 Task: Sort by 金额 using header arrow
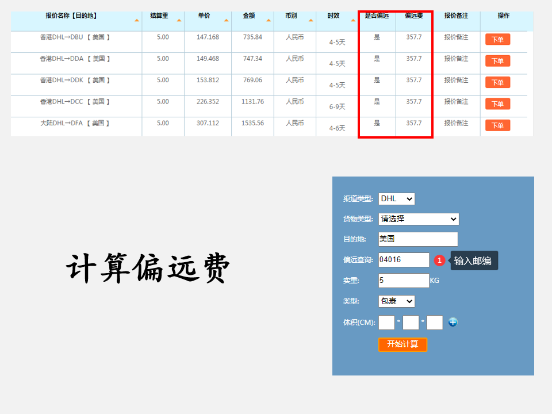[269, 21]
